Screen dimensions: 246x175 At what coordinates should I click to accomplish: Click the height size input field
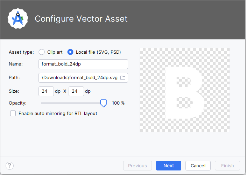(x=76, y=91)
